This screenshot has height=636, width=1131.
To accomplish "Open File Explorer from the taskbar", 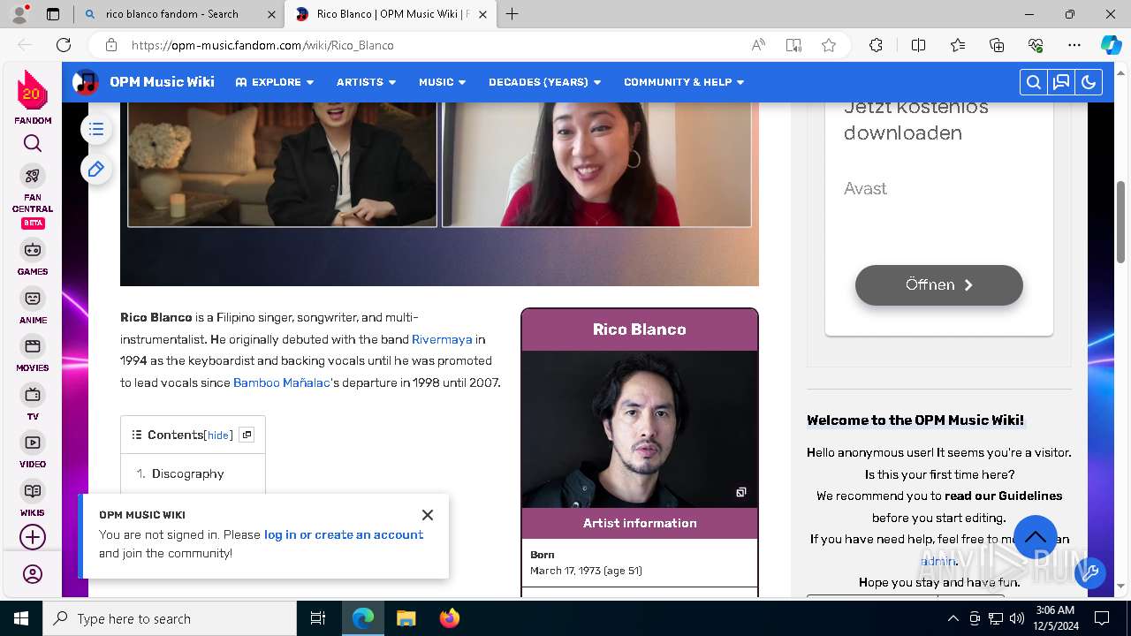I will pyautogui.click(x=406, y=618).
